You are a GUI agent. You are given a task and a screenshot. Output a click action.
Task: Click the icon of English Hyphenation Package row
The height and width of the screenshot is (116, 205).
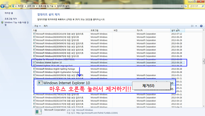coord(35,72)
